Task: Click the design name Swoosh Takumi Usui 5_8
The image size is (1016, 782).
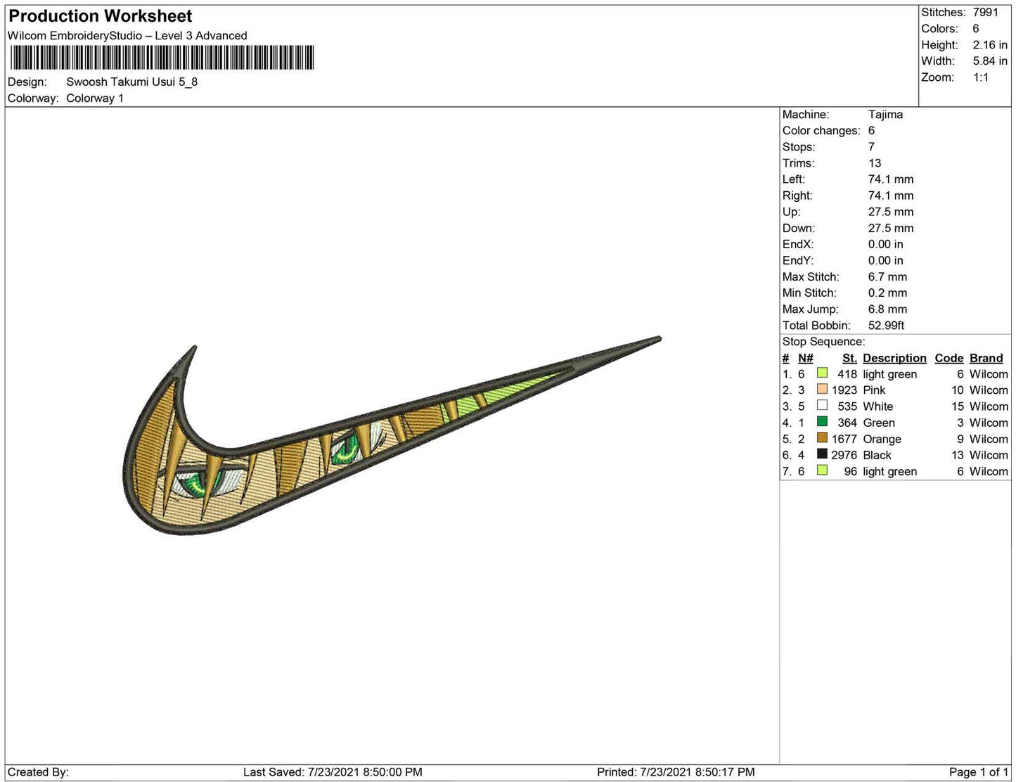Action: coord(132,82)
